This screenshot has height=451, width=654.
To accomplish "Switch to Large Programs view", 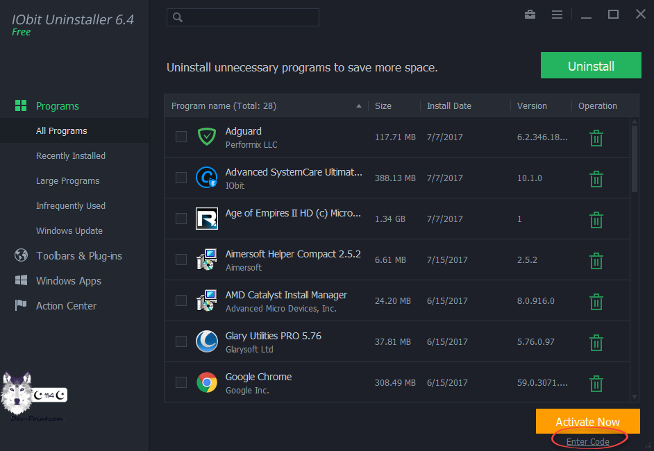I will [68, 181].
